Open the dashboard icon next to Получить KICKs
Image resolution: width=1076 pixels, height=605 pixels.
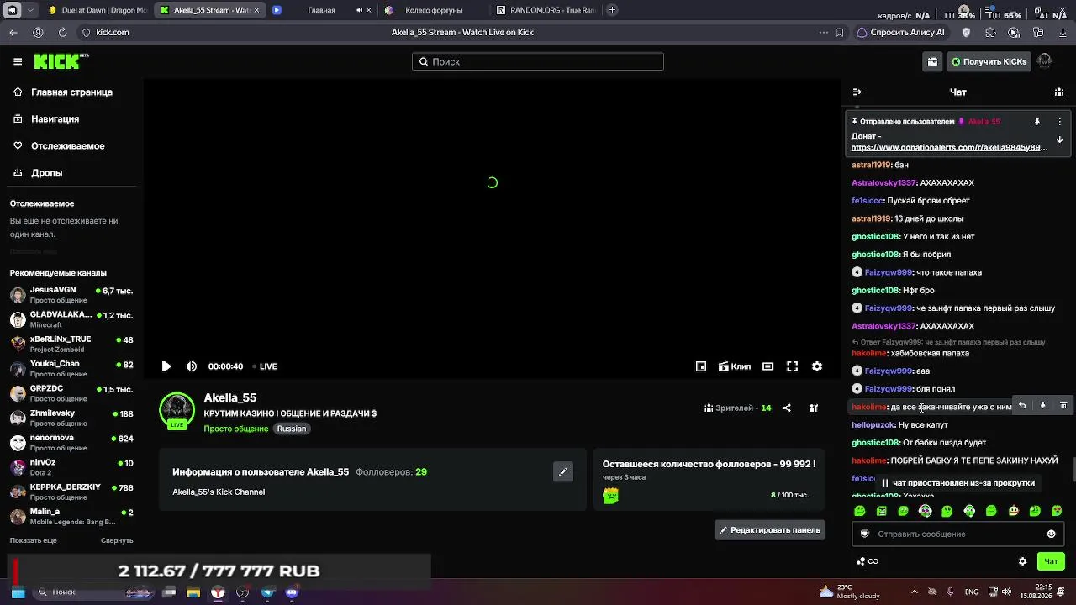coord(932,61)
